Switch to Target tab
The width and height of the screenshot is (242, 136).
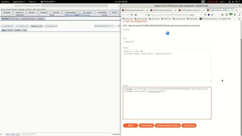(52, 15)
